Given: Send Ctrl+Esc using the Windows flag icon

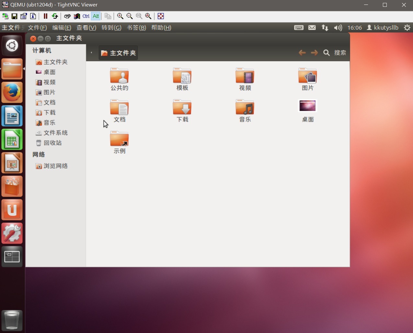Looking at the screenshot, I should point(77,16).
